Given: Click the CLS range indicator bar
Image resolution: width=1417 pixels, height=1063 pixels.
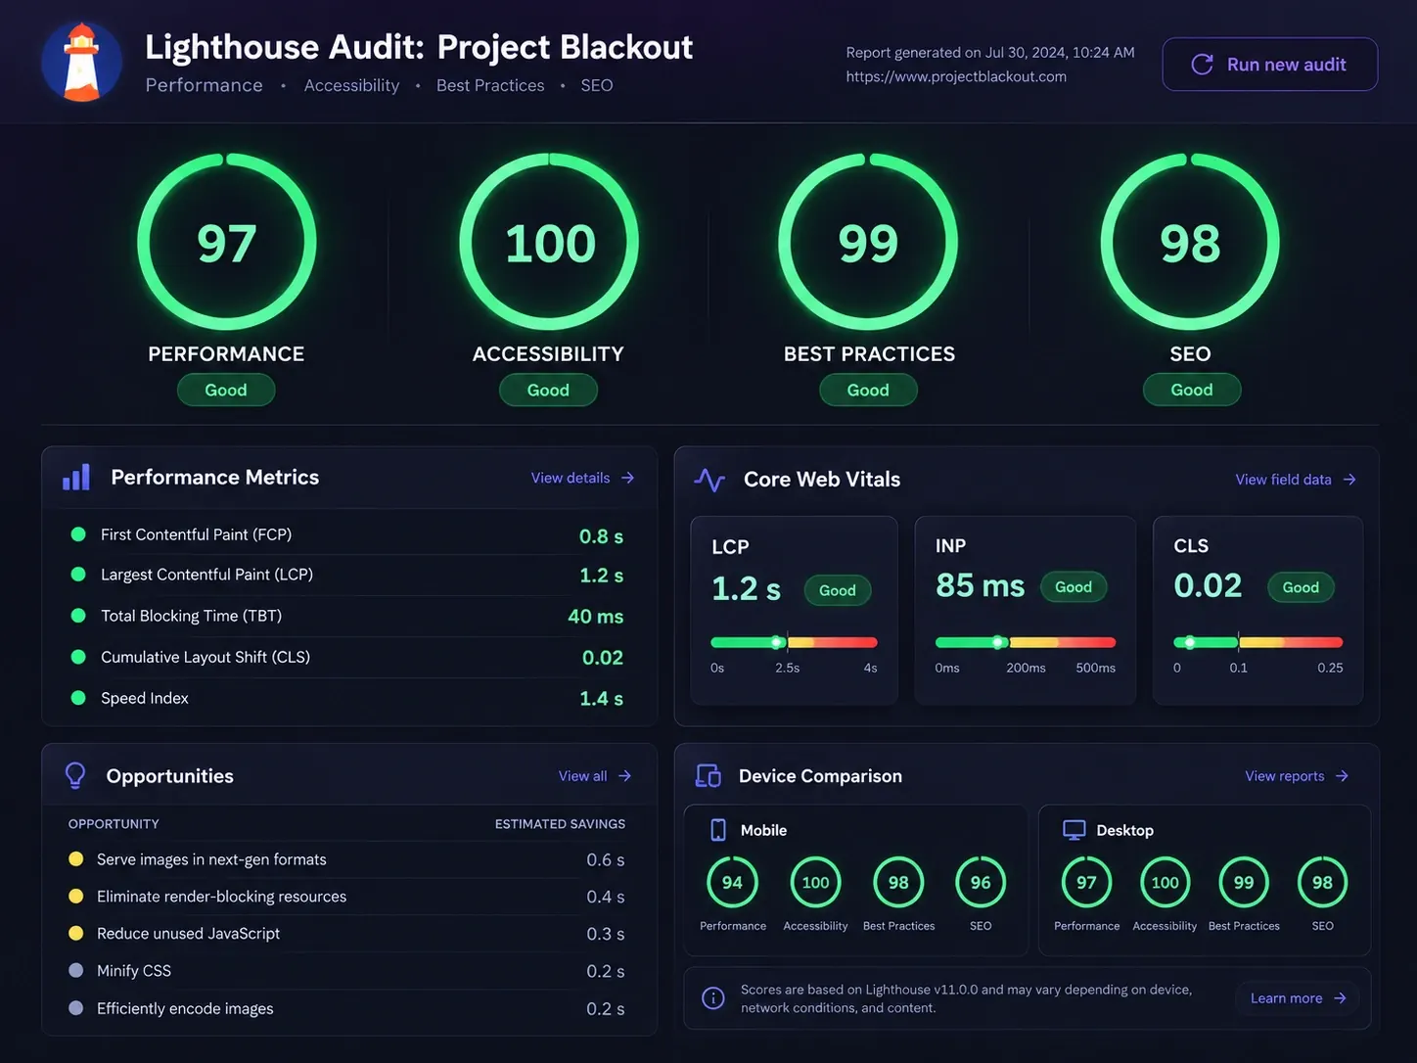Looking at the screenshot, I should [x=1257, y=643].
